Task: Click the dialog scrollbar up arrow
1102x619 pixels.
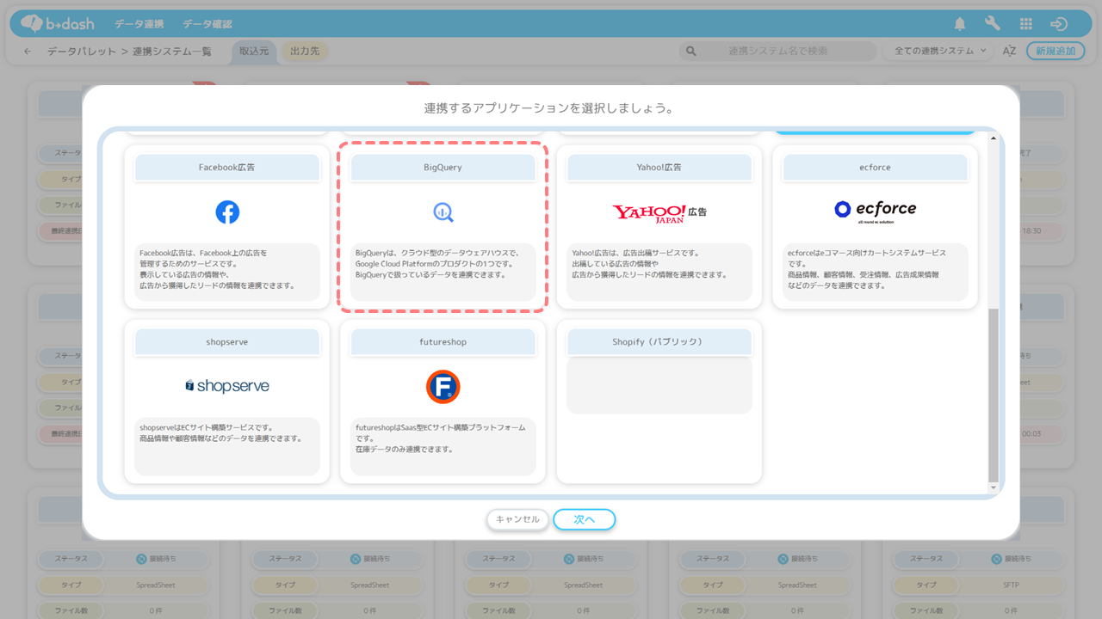Action: [x=994, y=137]
